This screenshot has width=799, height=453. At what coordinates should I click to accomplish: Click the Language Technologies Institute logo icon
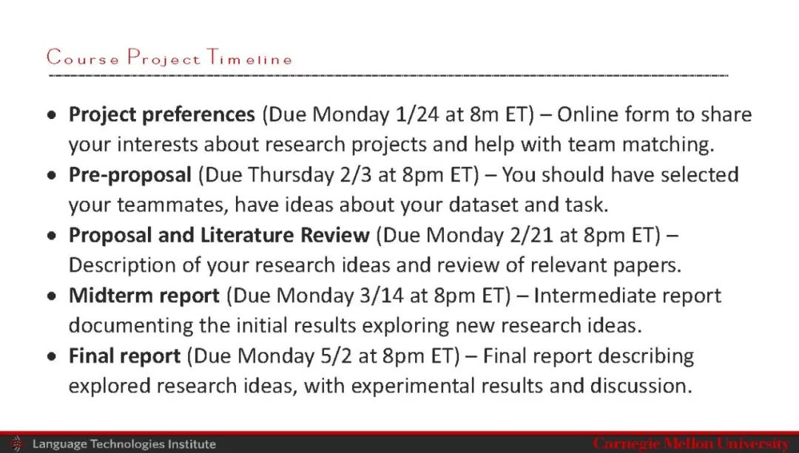point(16,443)
